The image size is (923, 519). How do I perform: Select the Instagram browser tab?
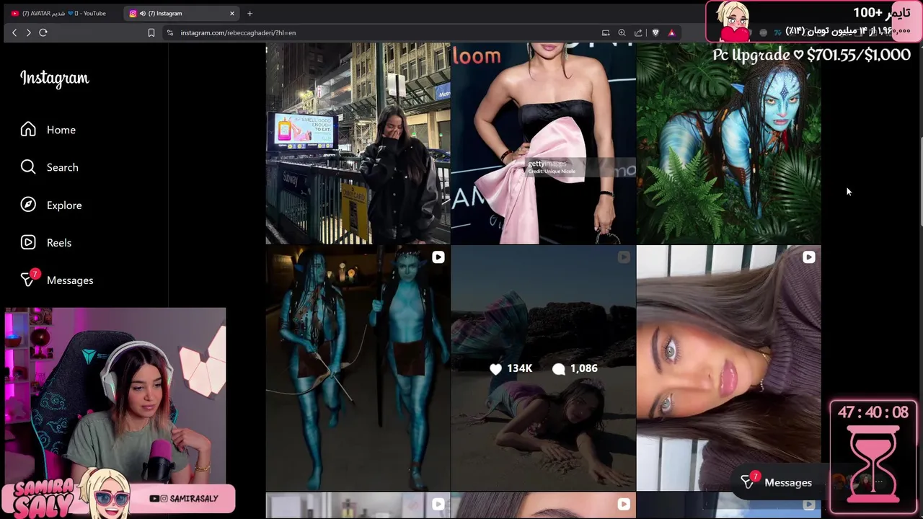(180, 13)
